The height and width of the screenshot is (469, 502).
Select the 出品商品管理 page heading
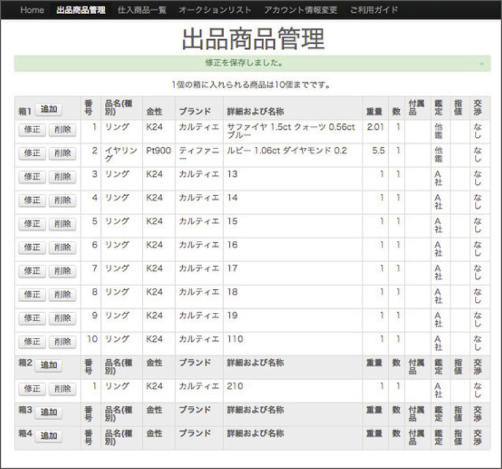(x=253, y=39)
